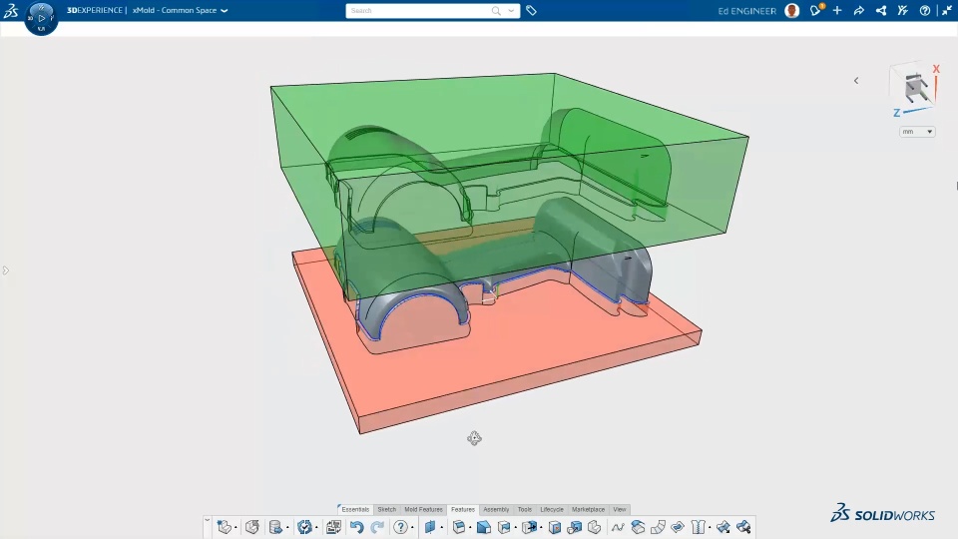
Task: Click the search magnifier icon
Action: 496,10
